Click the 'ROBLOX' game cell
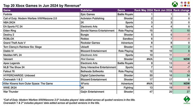Image resolution: width=193 pixels, height=107 pixels. pyautogui.click(x=41, y=39)
